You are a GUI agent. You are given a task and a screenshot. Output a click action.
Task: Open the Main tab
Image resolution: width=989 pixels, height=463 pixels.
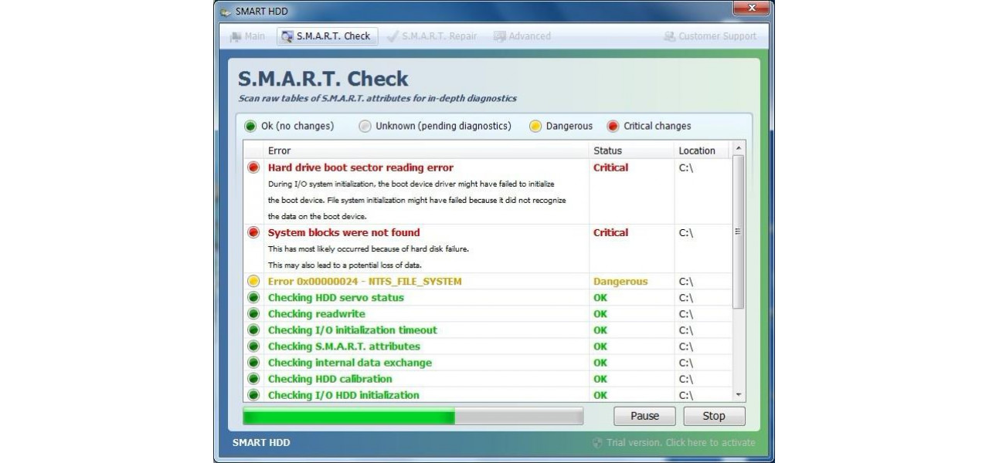(247, 36)
